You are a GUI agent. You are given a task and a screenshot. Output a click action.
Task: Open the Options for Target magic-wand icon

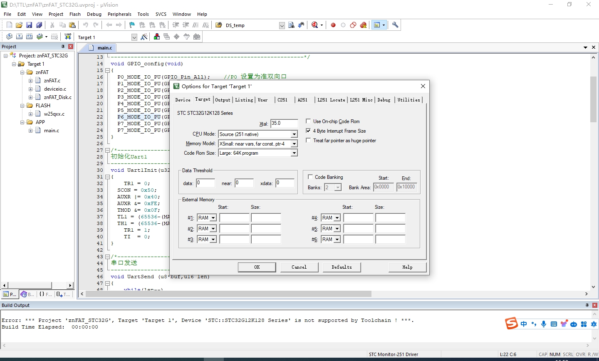tap(144, 37)
